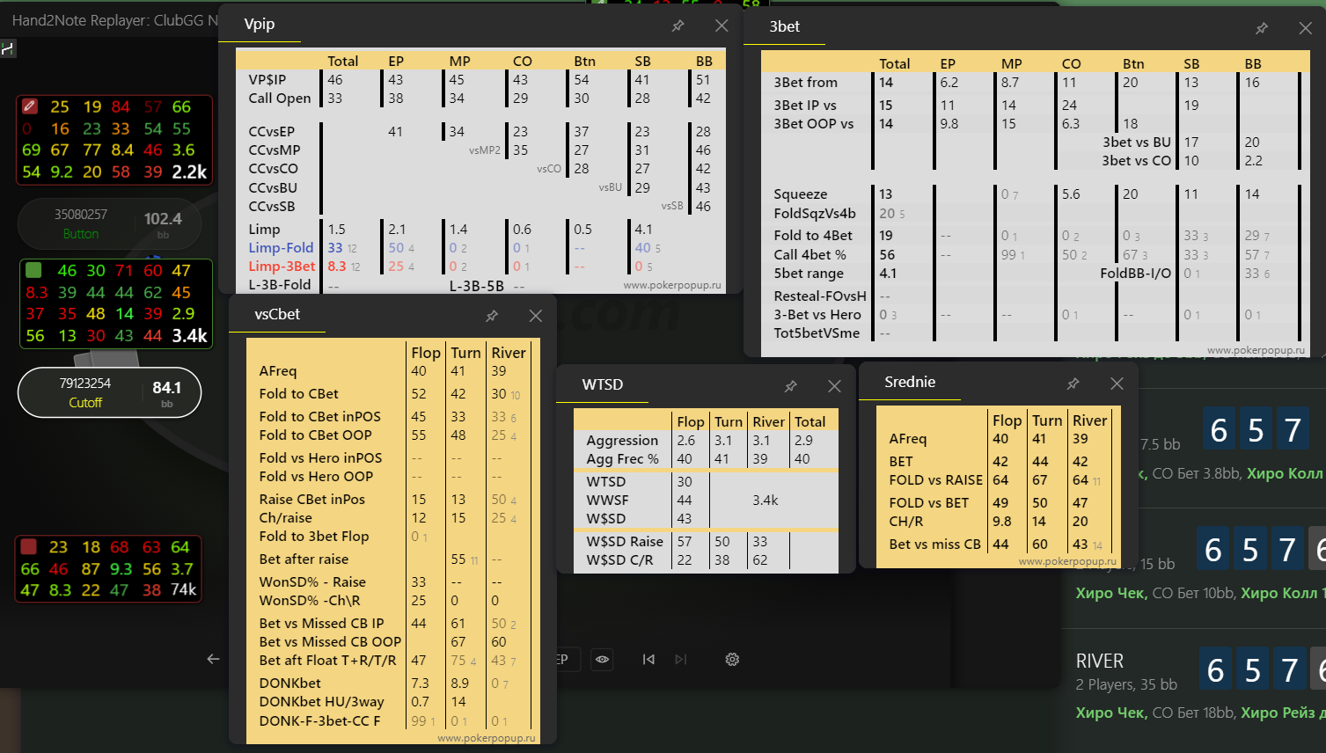
Task: Pin the 3bet popup window
Action: [1262, 28]
